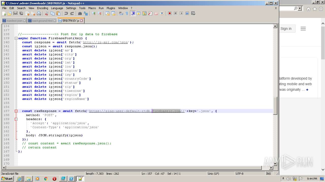Click the Open file toolbar icon

10,13
